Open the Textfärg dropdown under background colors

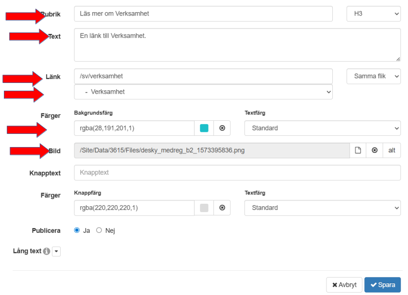click(322, 128)
